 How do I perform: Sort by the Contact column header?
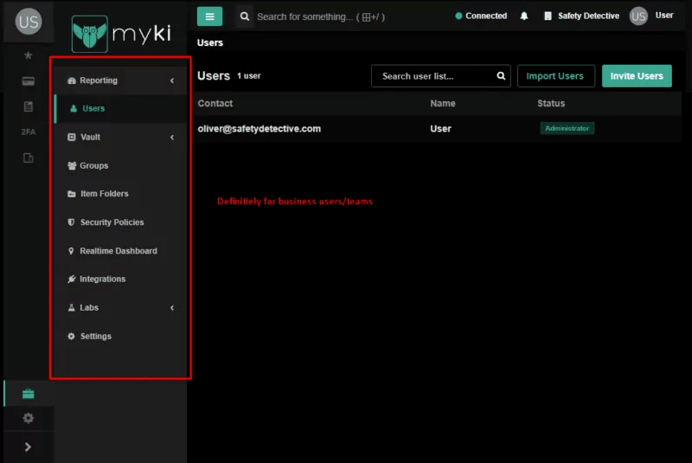215,103
